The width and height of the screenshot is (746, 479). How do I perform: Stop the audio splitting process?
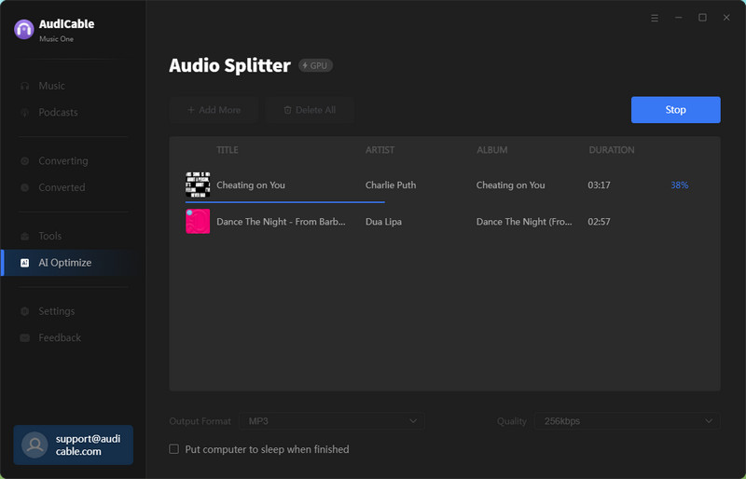click(675, 110)
